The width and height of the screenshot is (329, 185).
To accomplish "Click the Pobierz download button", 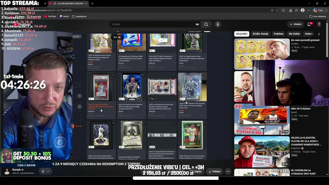I will click(214, 171).
